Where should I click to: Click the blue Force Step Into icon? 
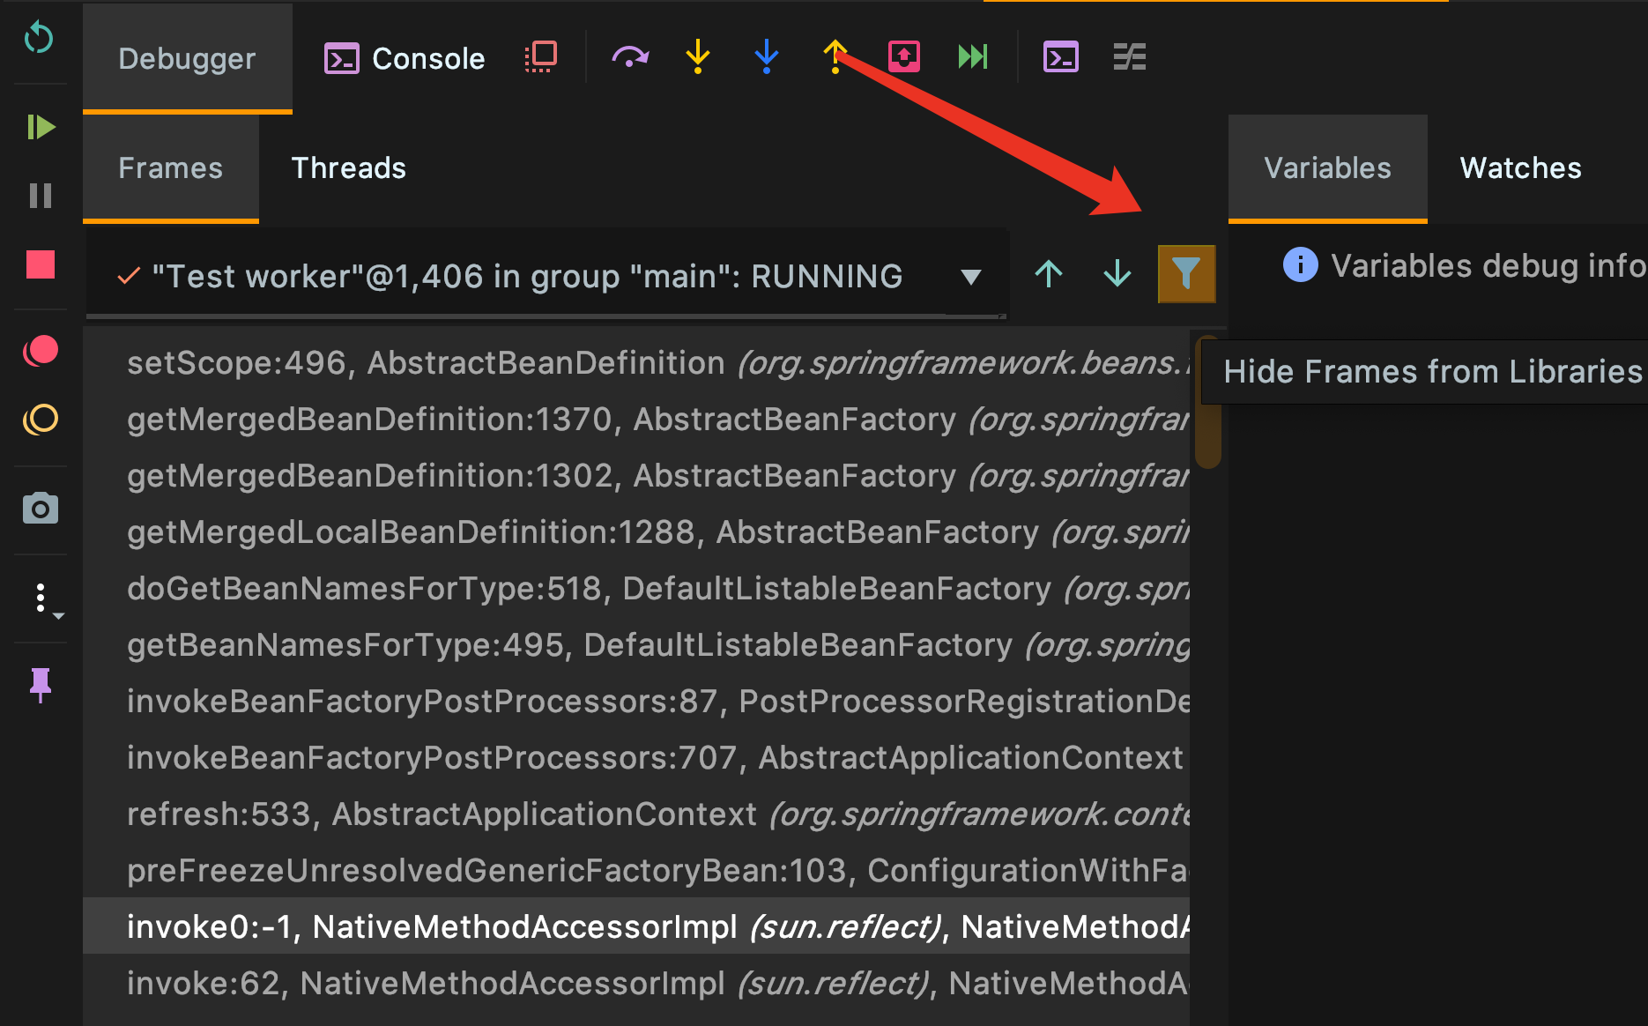coord(767,57)
